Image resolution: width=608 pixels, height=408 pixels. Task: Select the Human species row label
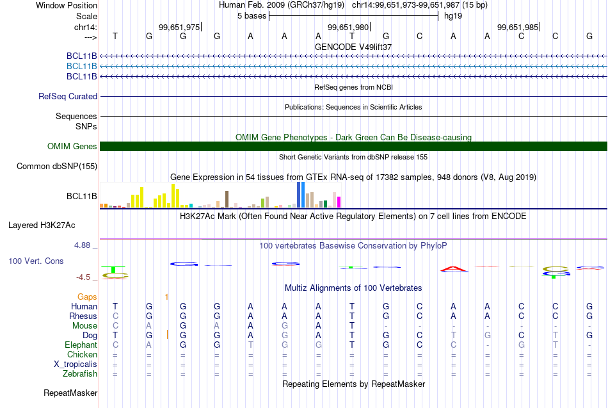[x=84, y=307]
